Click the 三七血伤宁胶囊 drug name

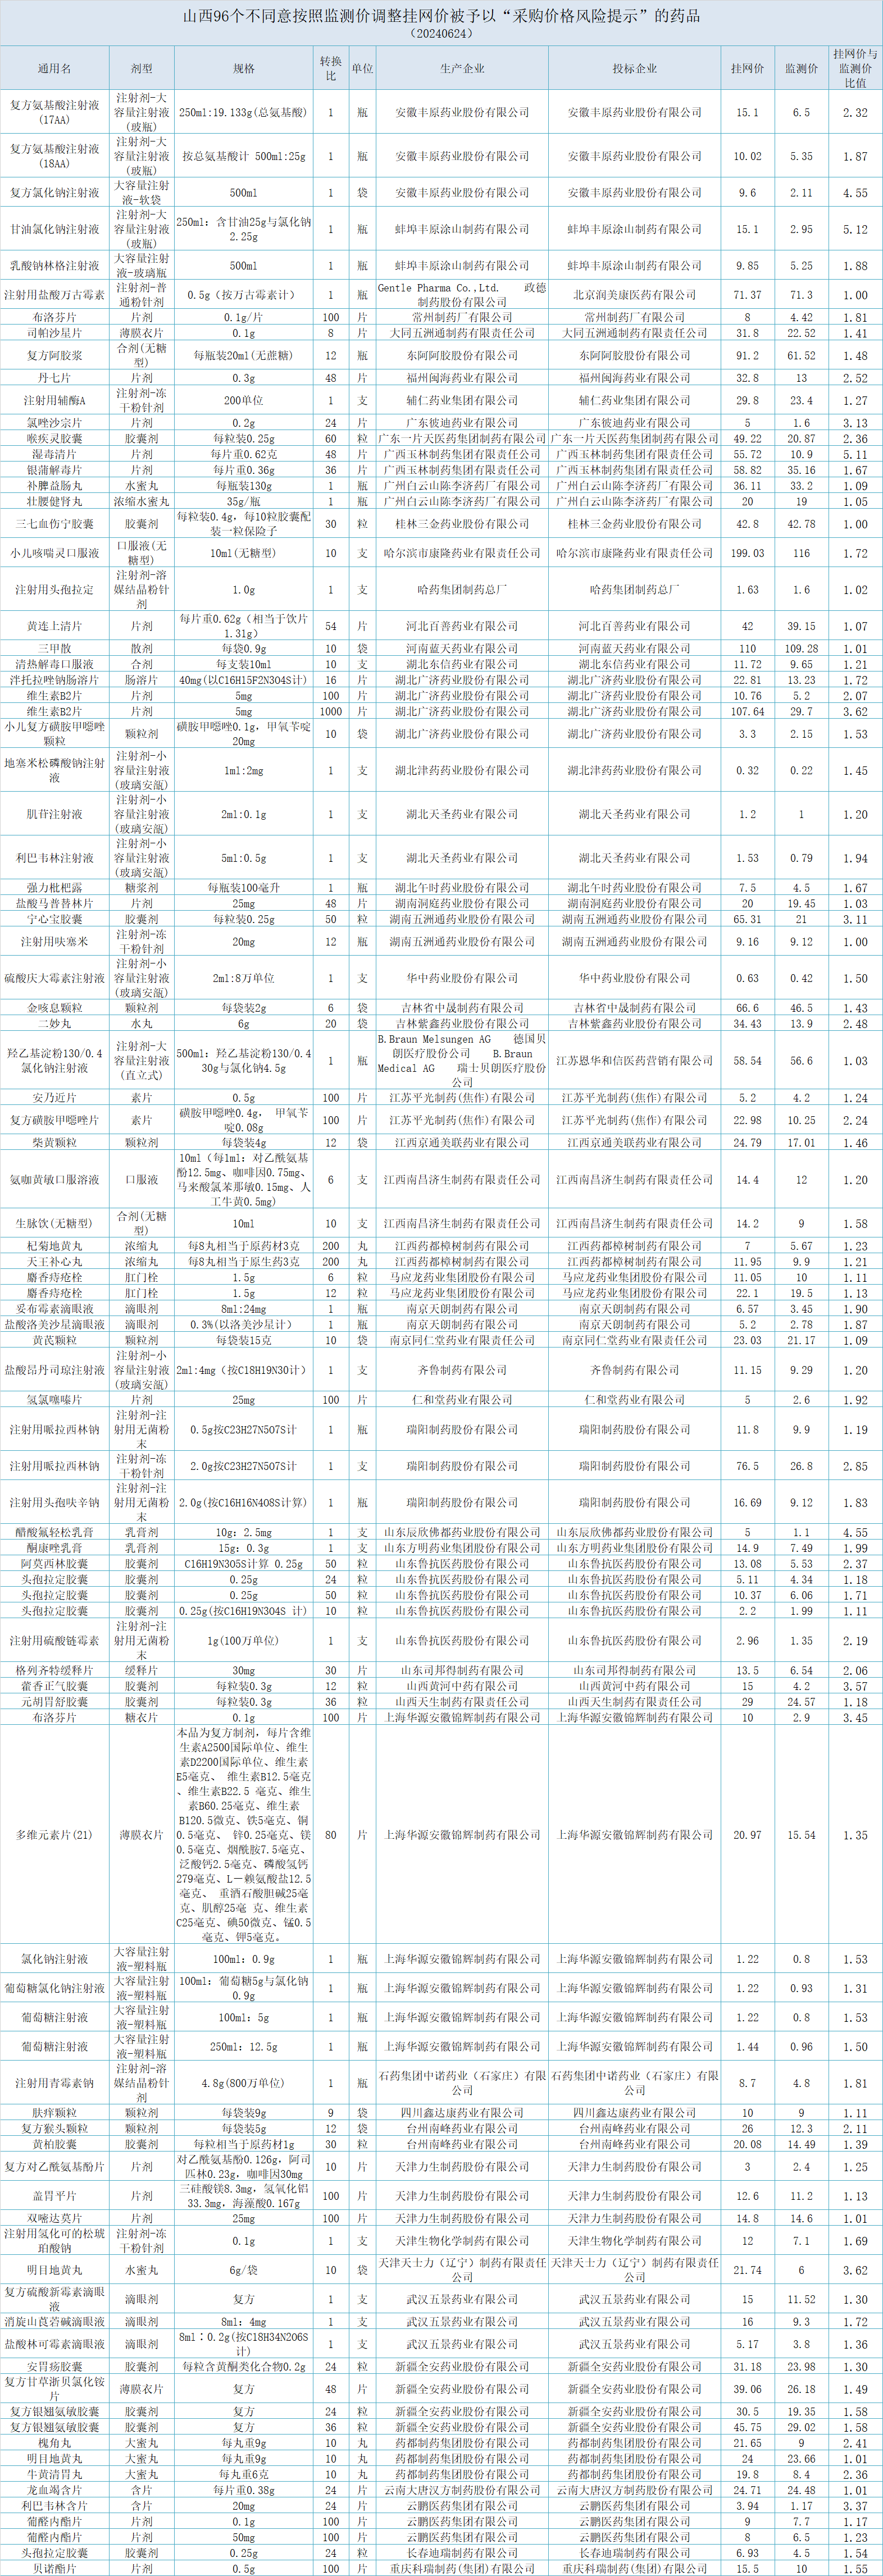tap(55, 523)
